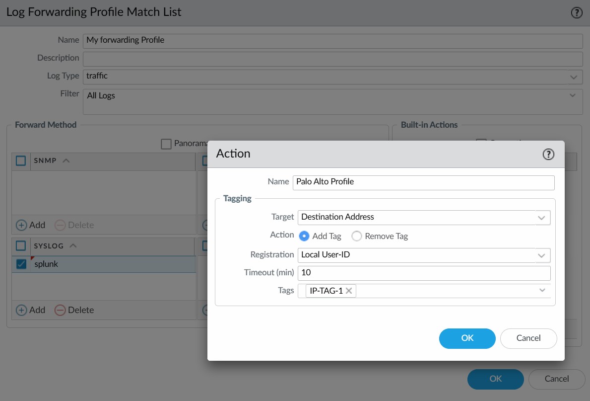
Task: Cancel the Action dialog
Action: point(528,338)
